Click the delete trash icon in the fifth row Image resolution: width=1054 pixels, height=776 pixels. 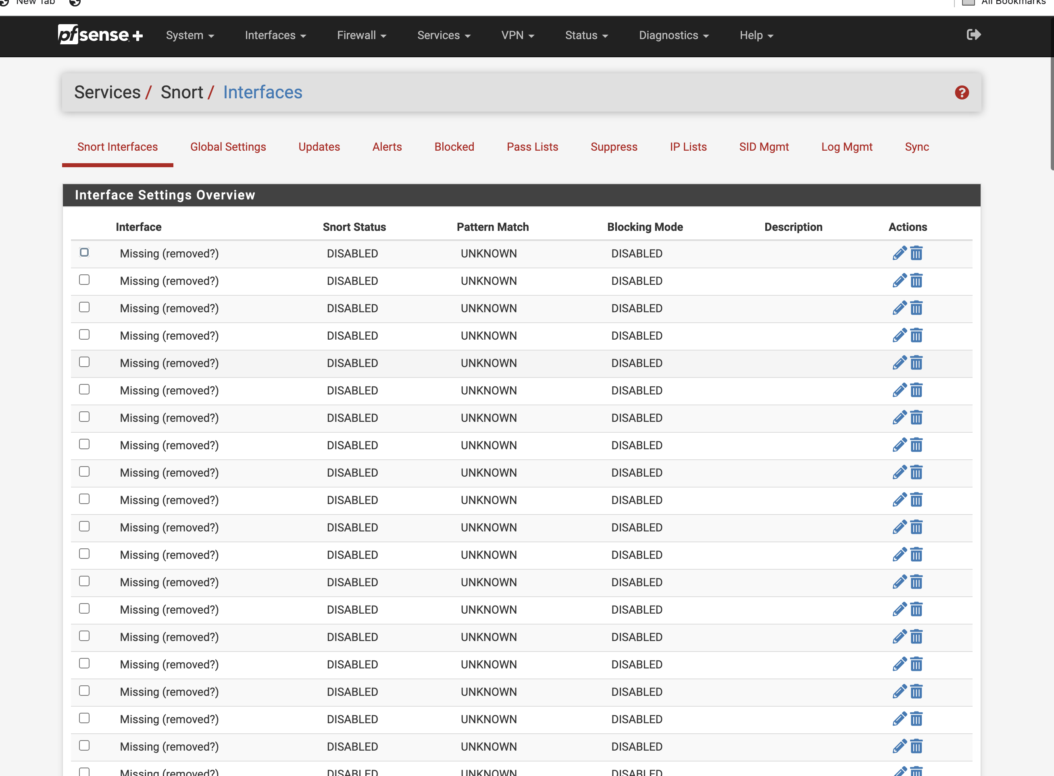click(x=916, y=363)
